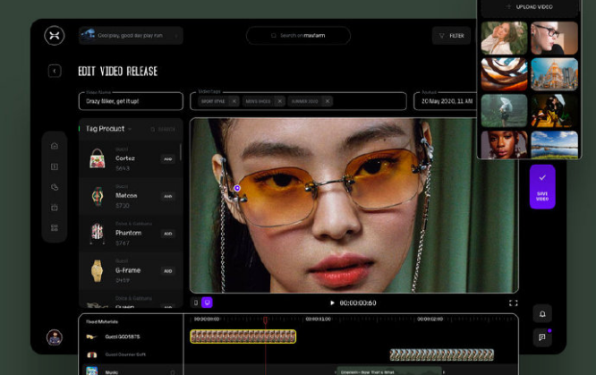
Task: Select the second clip on the Gucci Courrier Soft track
Action: [442, 354]
